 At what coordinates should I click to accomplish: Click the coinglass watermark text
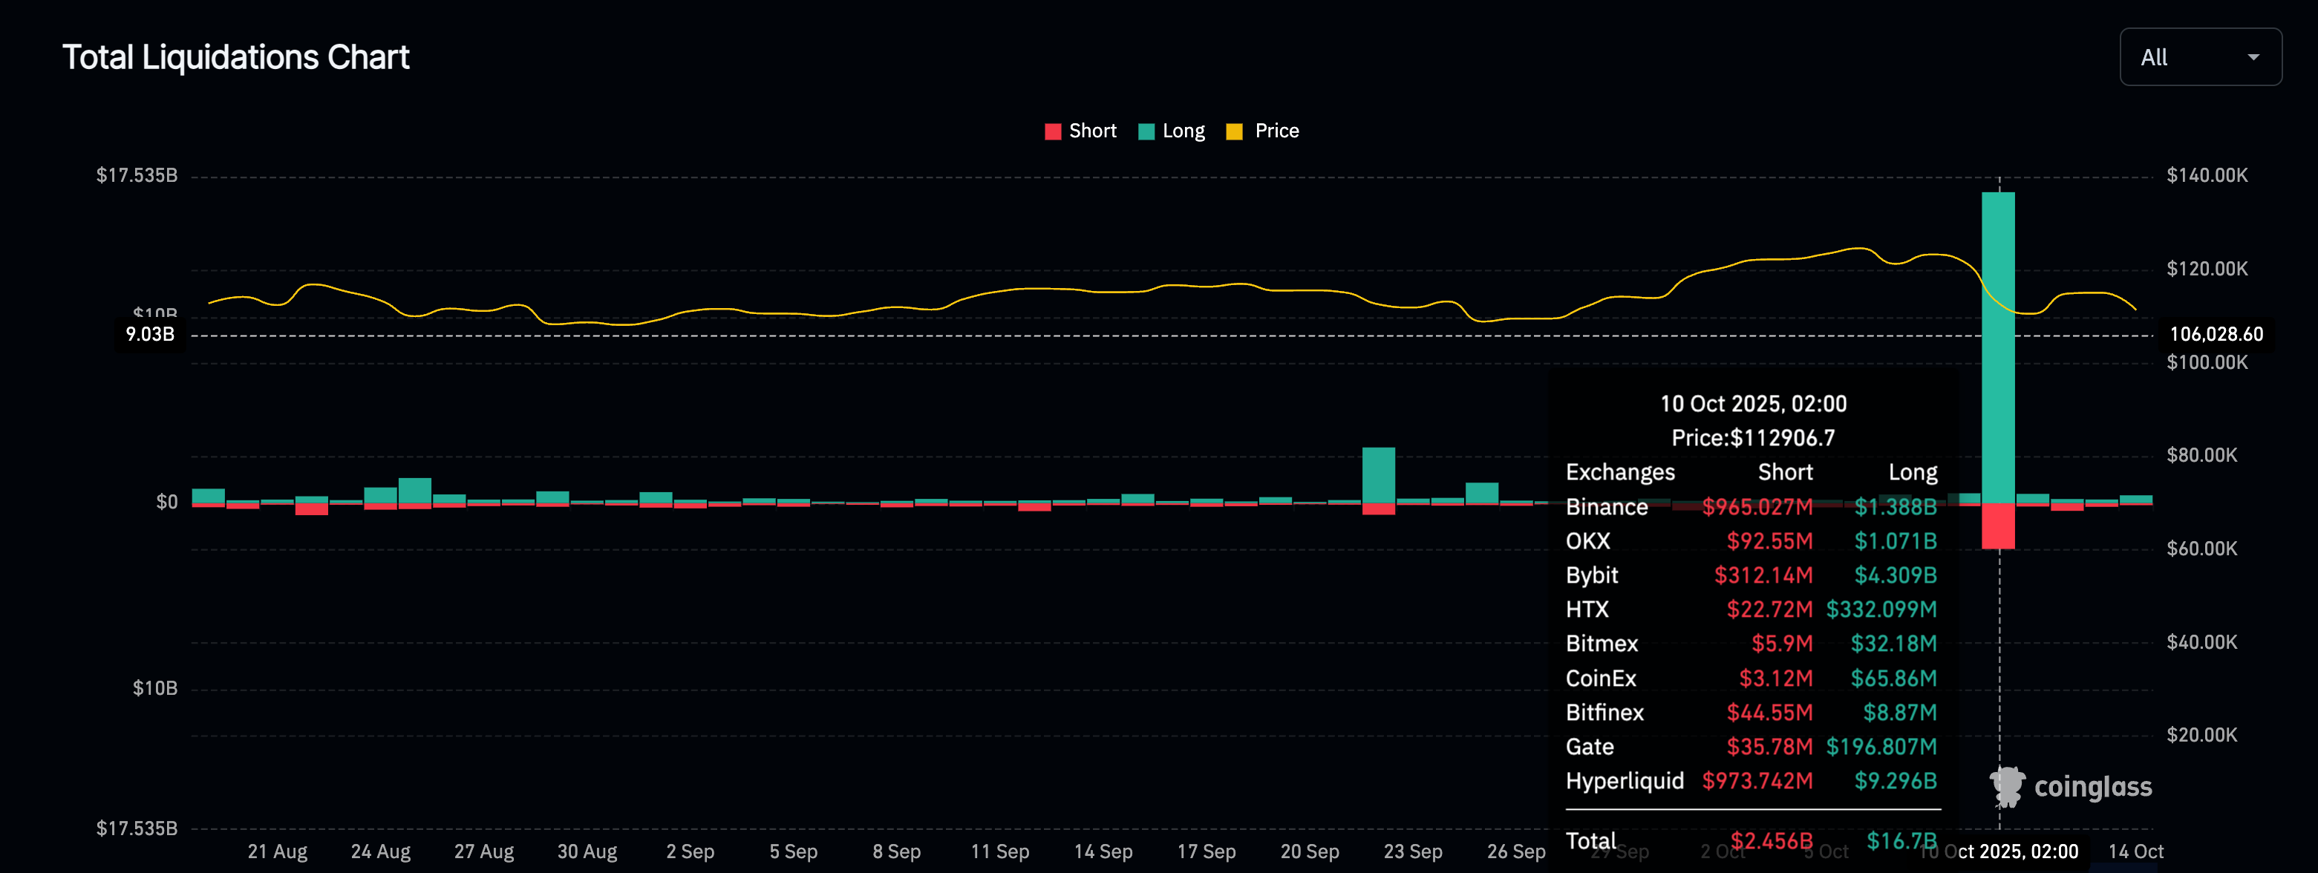pyautogui.click(x=2092, y=788)
